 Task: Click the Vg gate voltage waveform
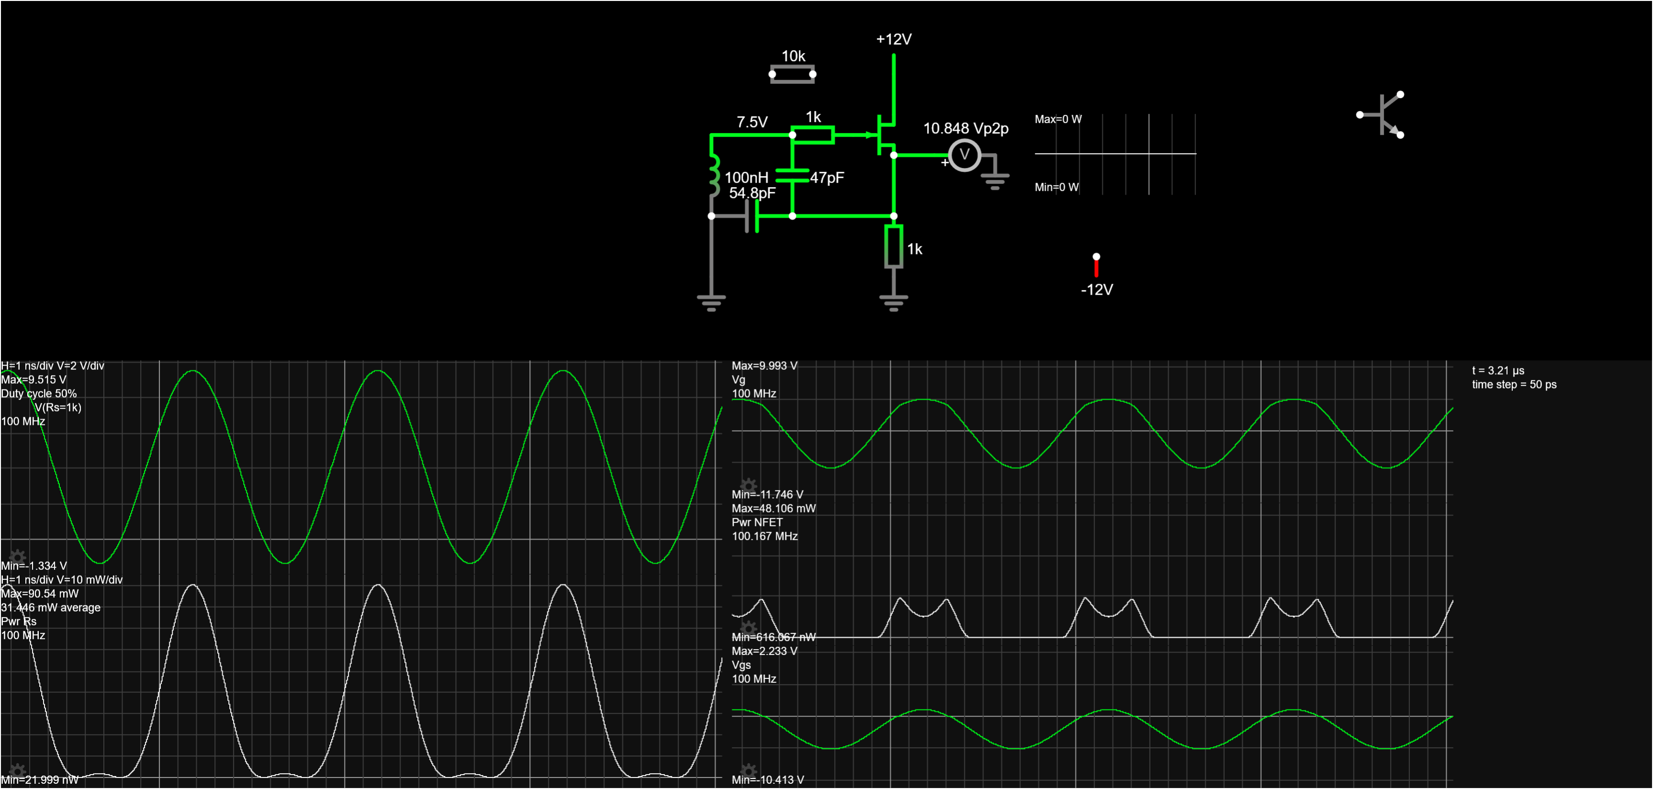(1092, 431)
